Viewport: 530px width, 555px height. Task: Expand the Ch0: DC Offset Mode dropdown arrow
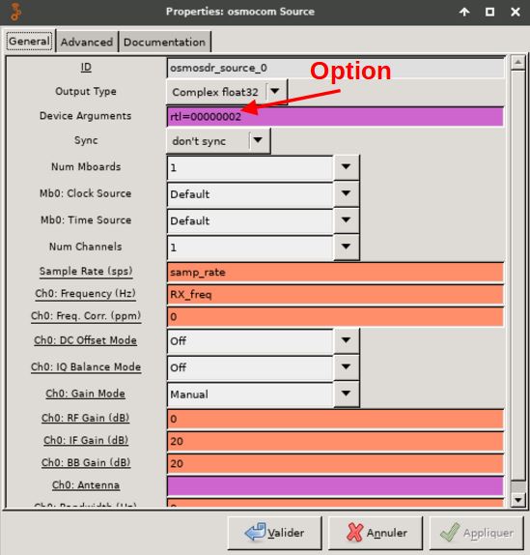click(x=346, y=340)
